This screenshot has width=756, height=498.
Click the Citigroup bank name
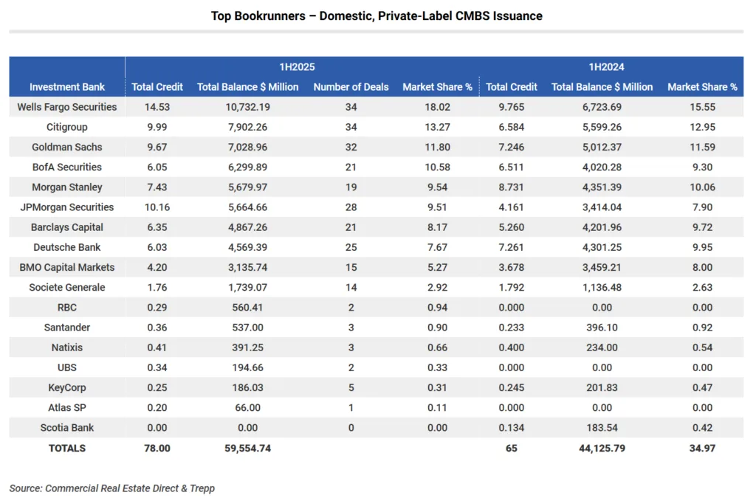click(66, 127)
